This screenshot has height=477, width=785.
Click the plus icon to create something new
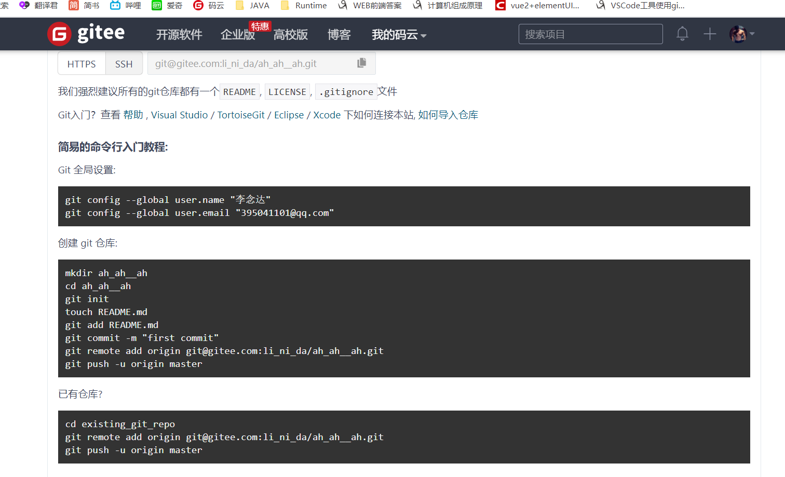pos(709,33)
